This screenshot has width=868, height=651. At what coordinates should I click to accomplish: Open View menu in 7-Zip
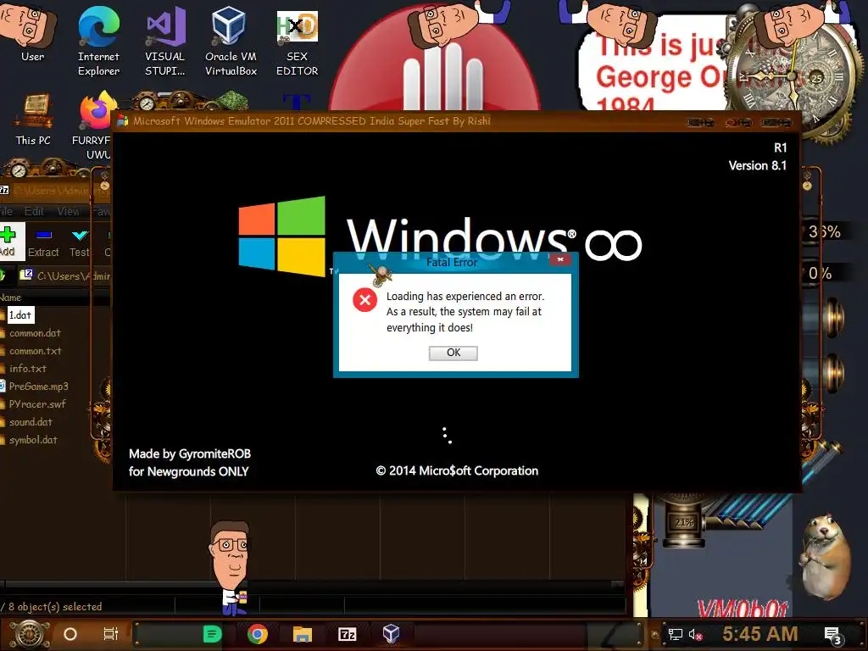(68, 211)
